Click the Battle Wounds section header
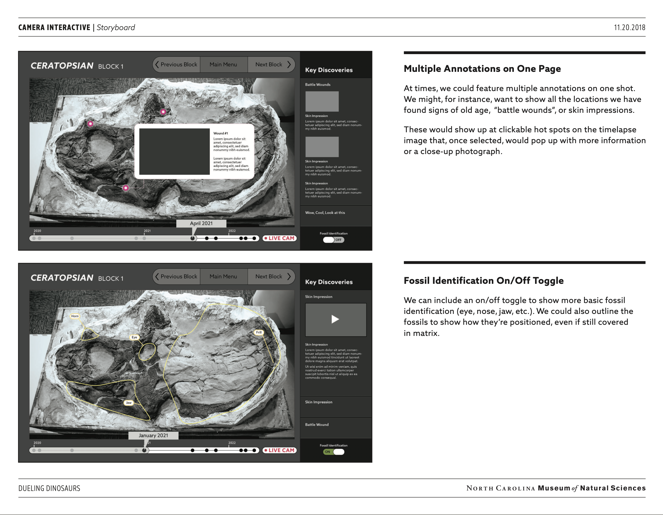The image size is (663, 515). [318, 84]
